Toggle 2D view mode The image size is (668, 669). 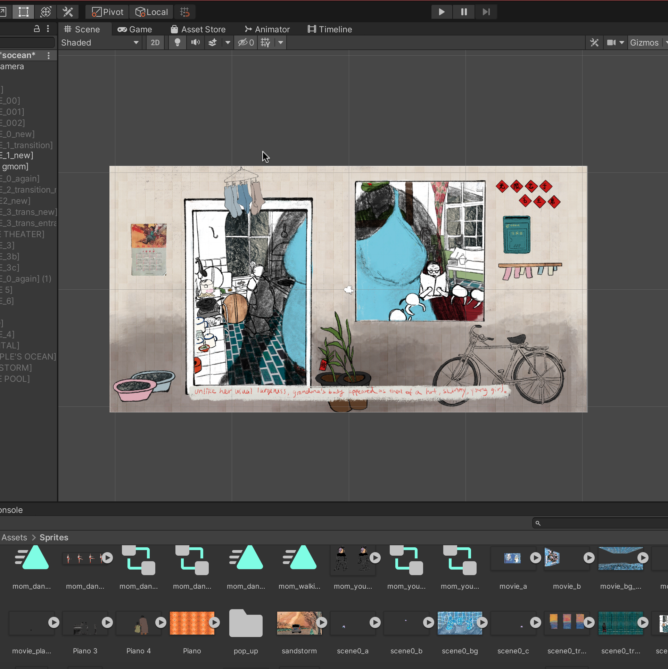(155, 42)
